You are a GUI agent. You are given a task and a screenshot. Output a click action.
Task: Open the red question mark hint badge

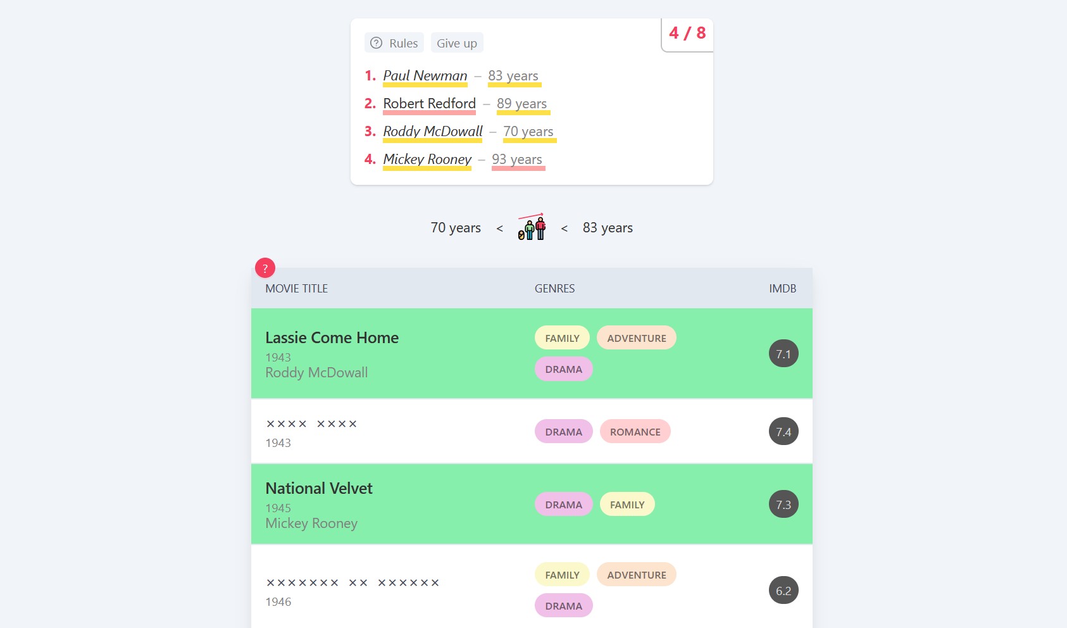click(x=265, y=268)
